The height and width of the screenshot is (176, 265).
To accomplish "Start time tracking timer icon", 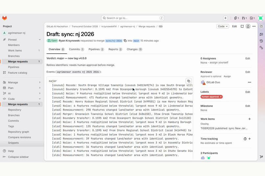I will point(245,139).
